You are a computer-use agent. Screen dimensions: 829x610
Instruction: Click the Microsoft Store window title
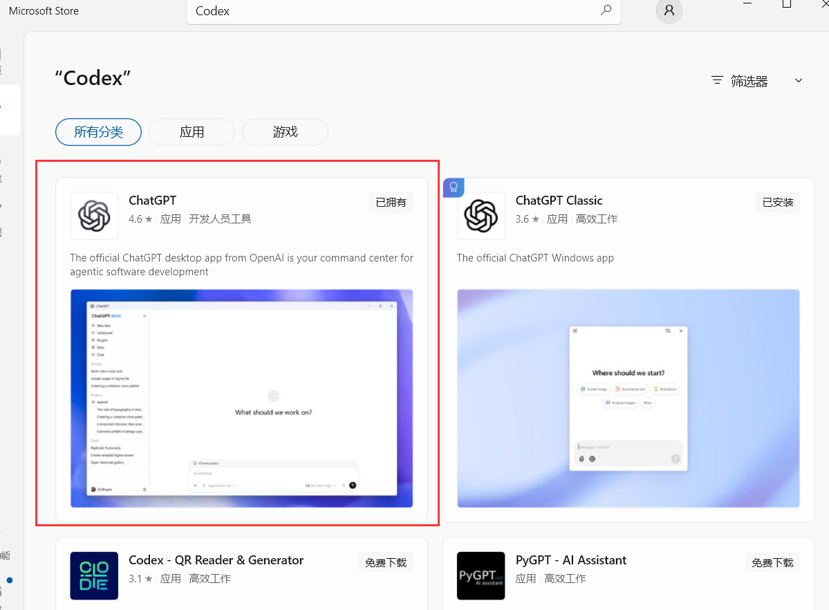tap(44, 10)
